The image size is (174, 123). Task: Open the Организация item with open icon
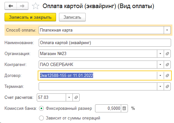pyautogui.click(x=167, y=54)
